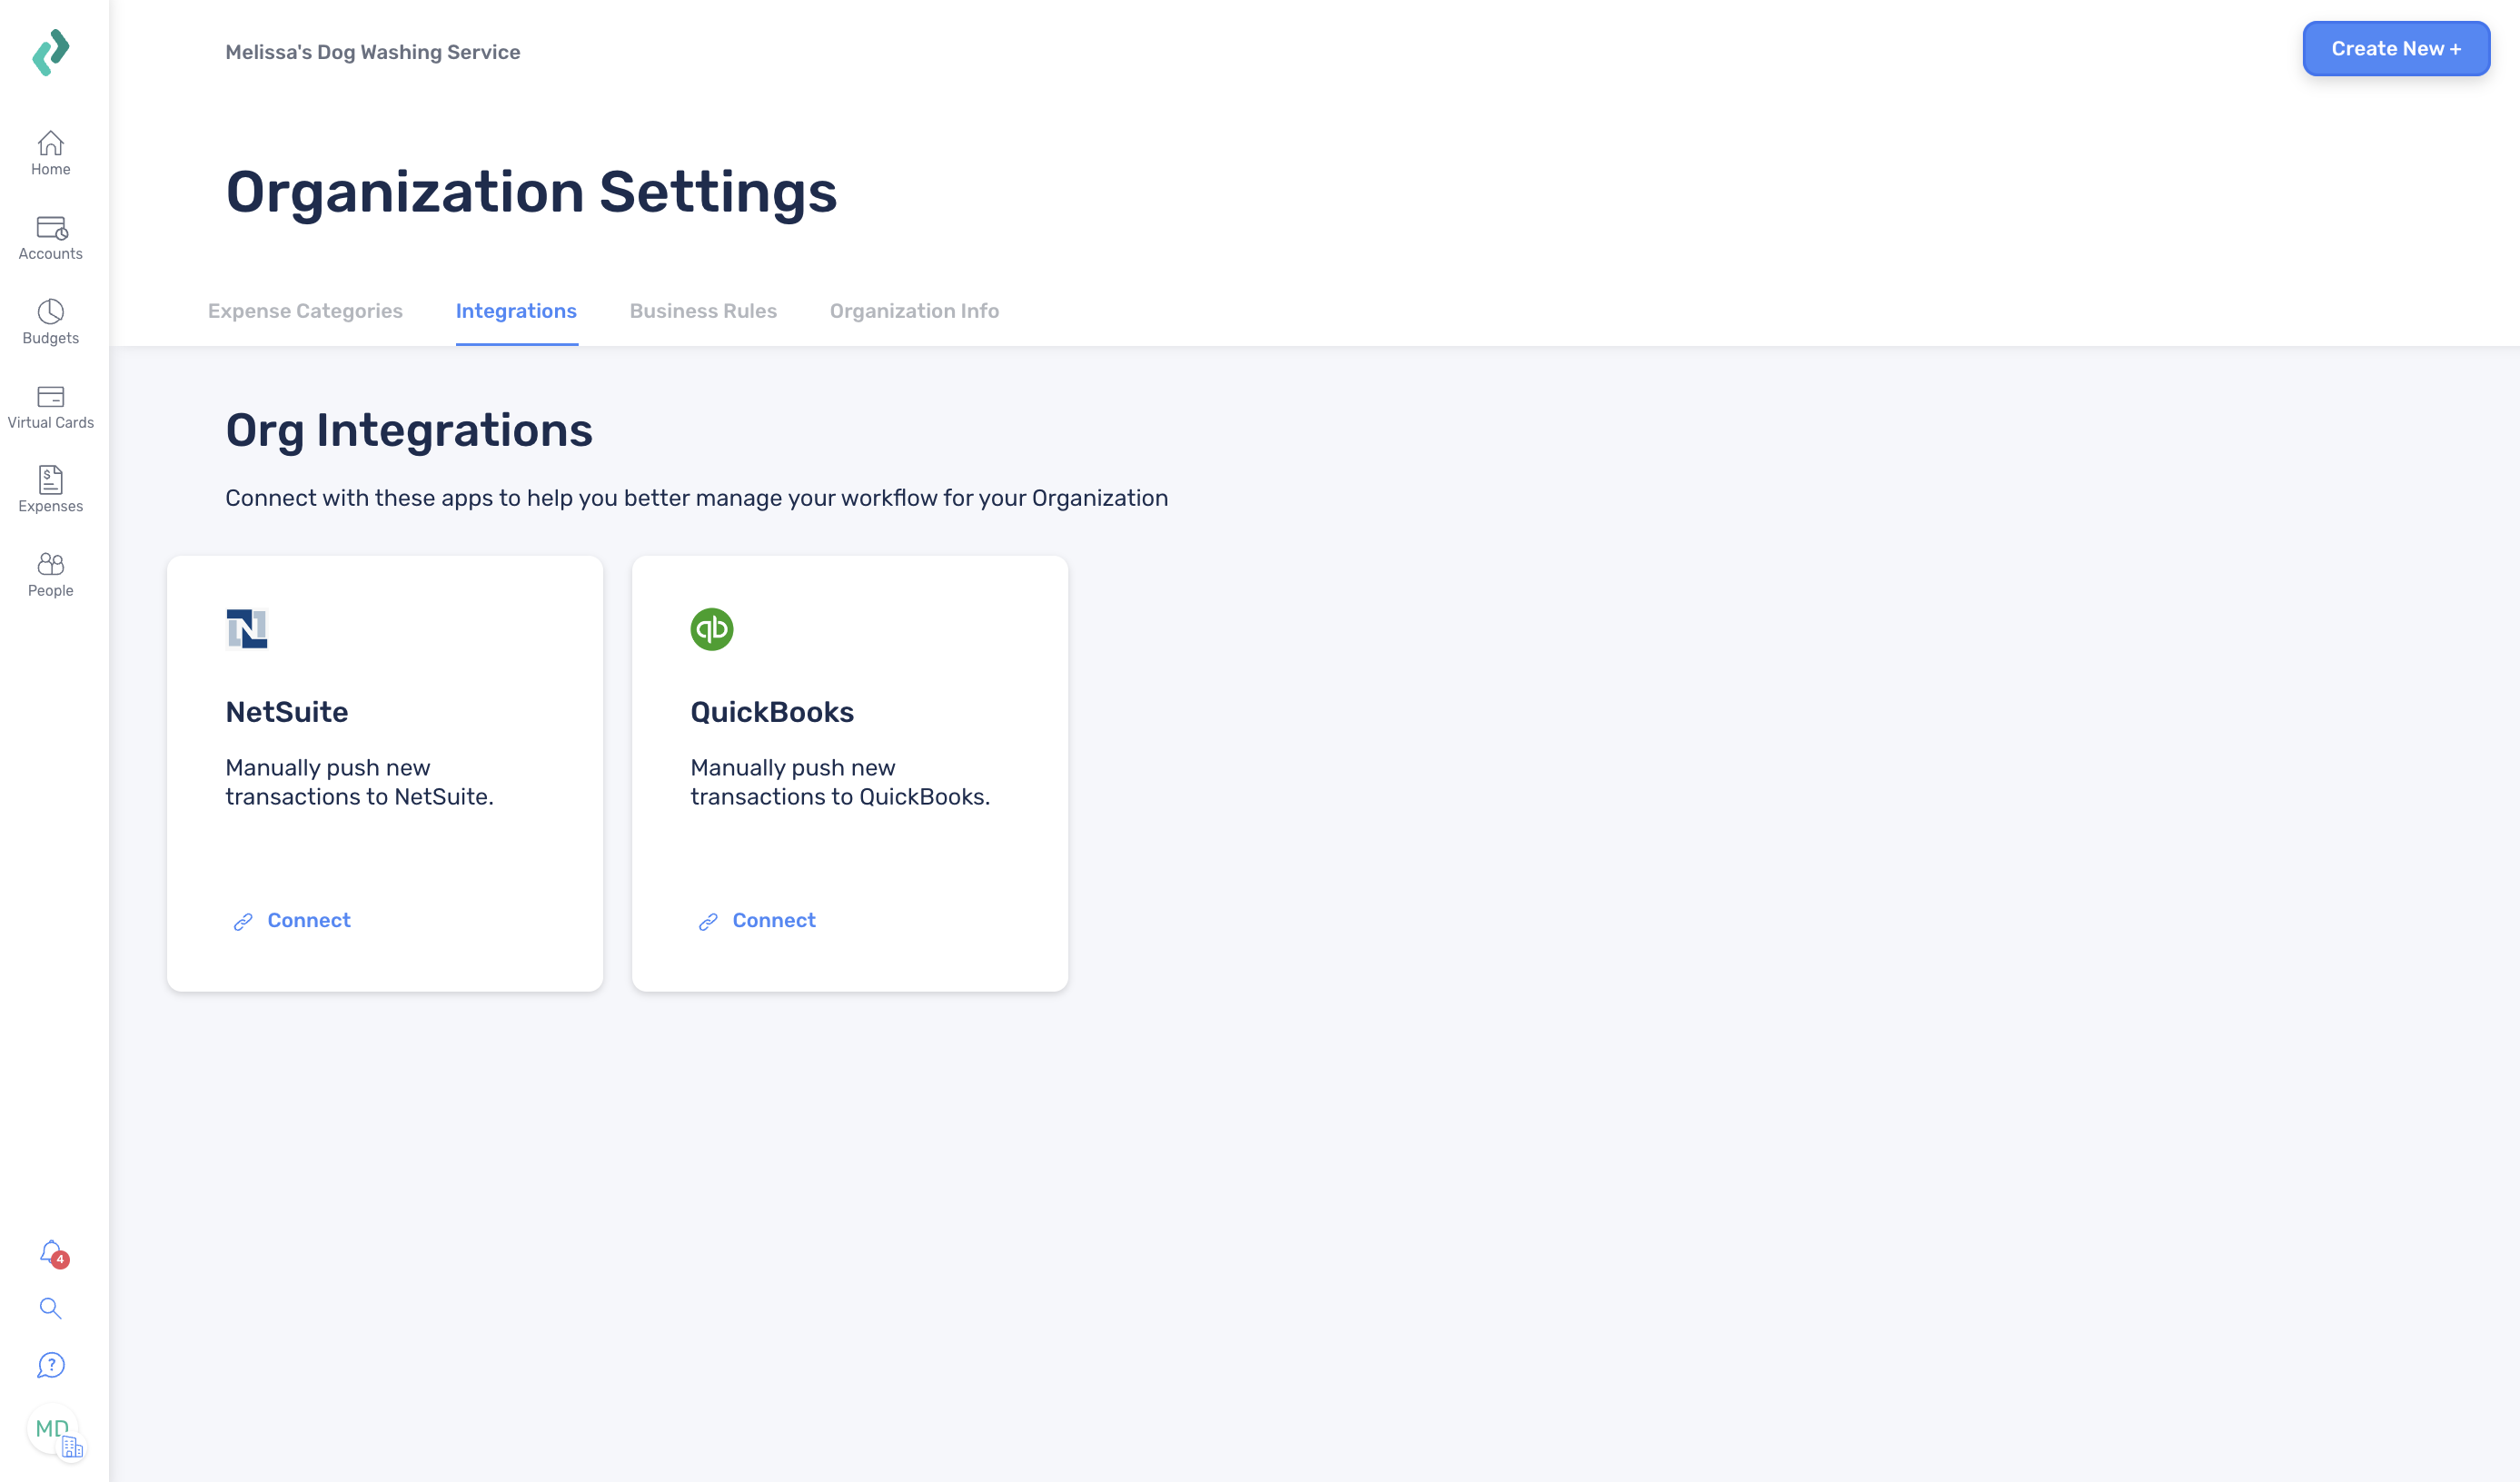Open People section in the sidebar
Image resolution: width=2520 pixels, height=1482 pixels.
(x=50, y=576)
